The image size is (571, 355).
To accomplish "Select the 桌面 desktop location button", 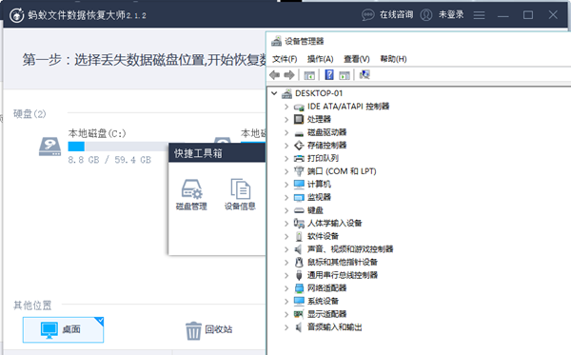I will click(x=64, y=330).
